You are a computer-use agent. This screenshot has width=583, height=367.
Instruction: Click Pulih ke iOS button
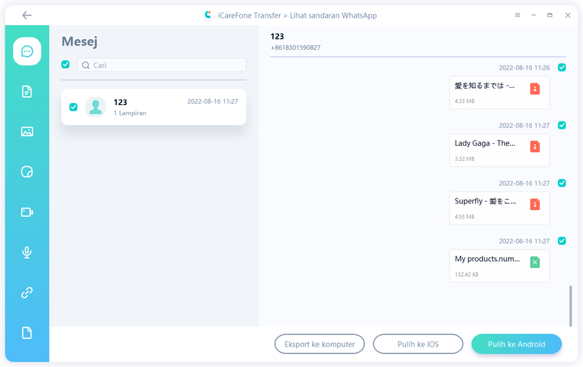pos(418,344)
